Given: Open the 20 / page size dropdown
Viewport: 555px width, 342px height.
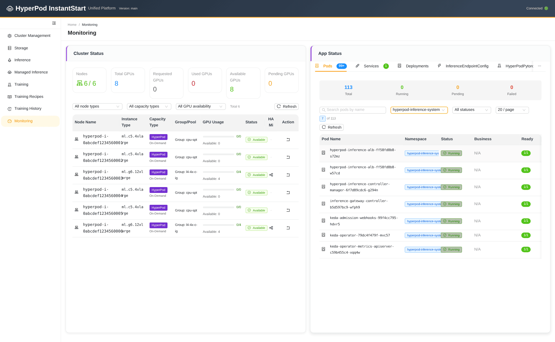Looking at the screenshot, I should [x=512, y=110].
